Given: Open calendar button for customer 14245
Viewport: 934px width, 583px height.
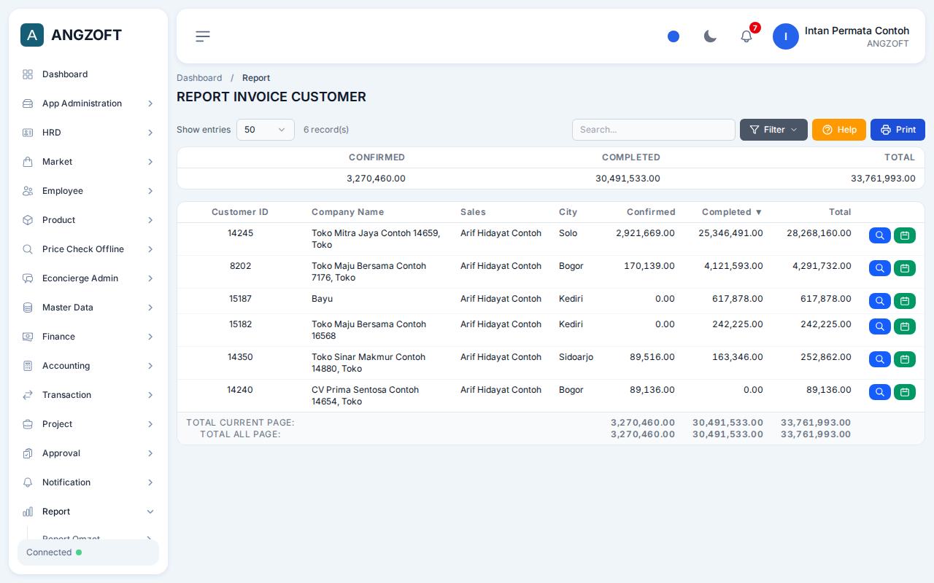Looking at the screenshot, I should pyautogui.click(x=905, y=235).
